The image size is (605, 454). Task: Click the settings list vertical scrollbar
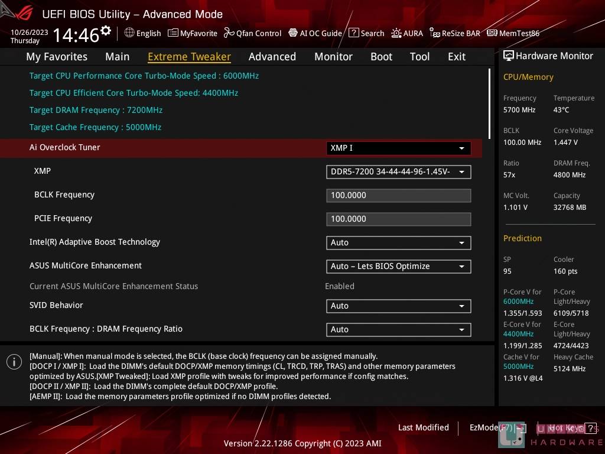pos(489,103)
